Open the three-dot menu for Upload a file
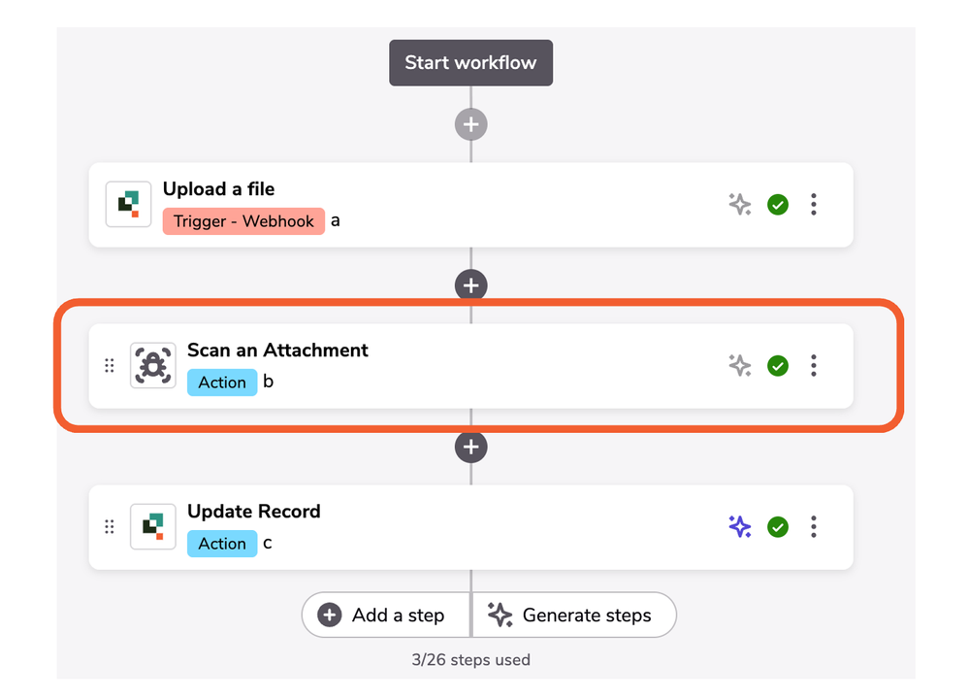 tap(814, 204)
